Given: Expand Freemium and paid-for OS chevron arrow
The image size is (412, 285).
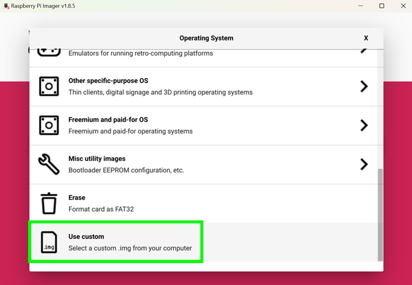Looking at the screenshot, I should [x=364, y=125].
